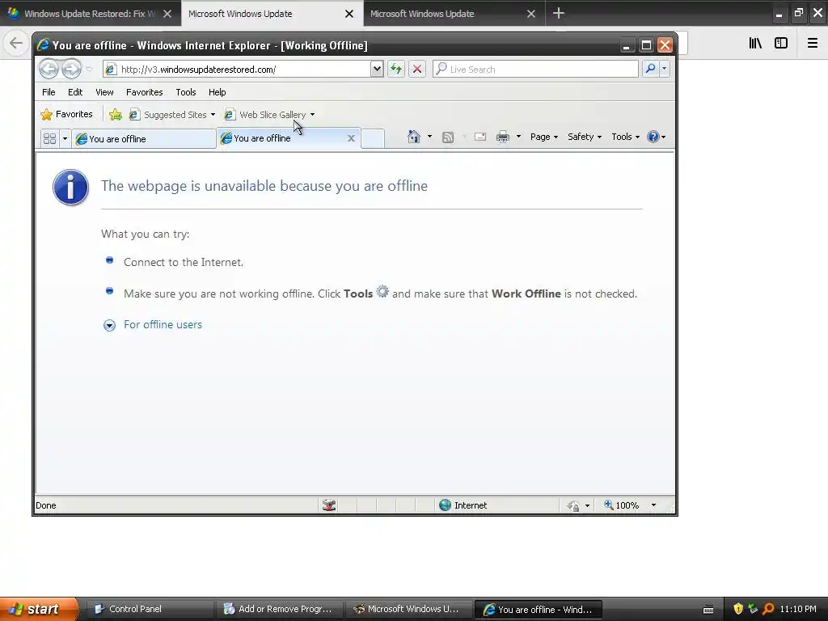The width and height of the screenshot is (828, 621).
Task: Open Suggested Sites favorites item
Action: 172,115
